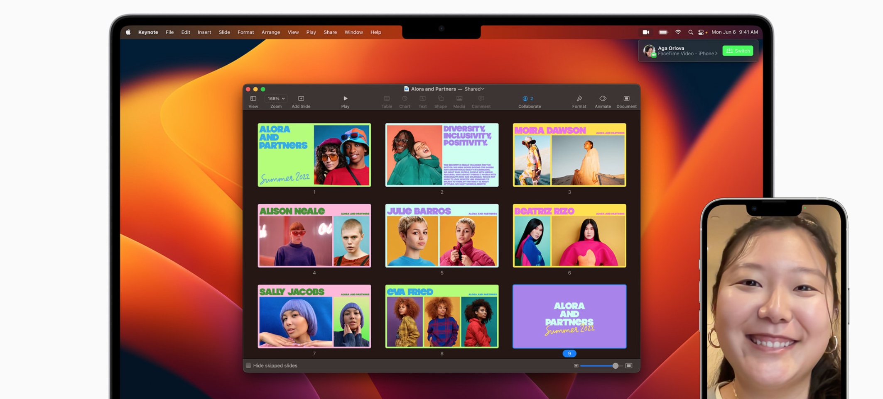Open the View sidebar toolbar icon
Viewport: 883px width, 399px height.
pos(253,99)
